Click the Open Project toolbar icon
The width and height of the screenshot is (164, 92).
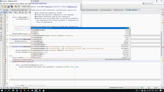8,6
